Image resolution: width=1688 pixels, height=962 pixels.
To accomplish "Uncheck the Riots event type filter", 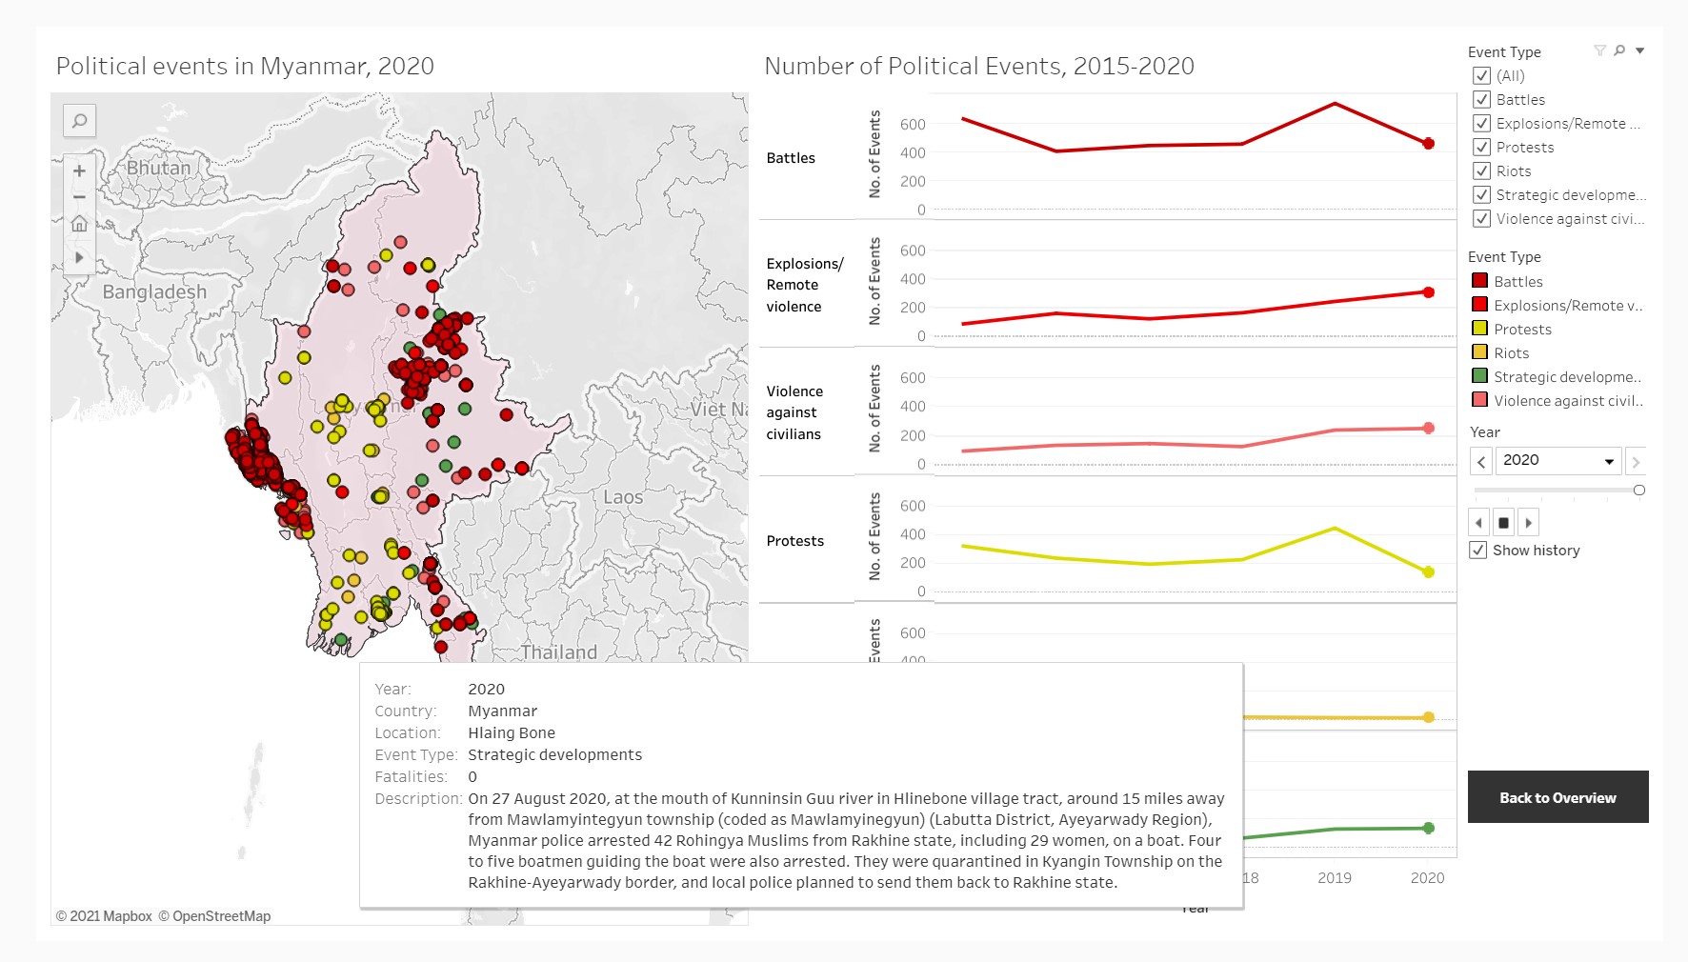I will point(1481,170).
